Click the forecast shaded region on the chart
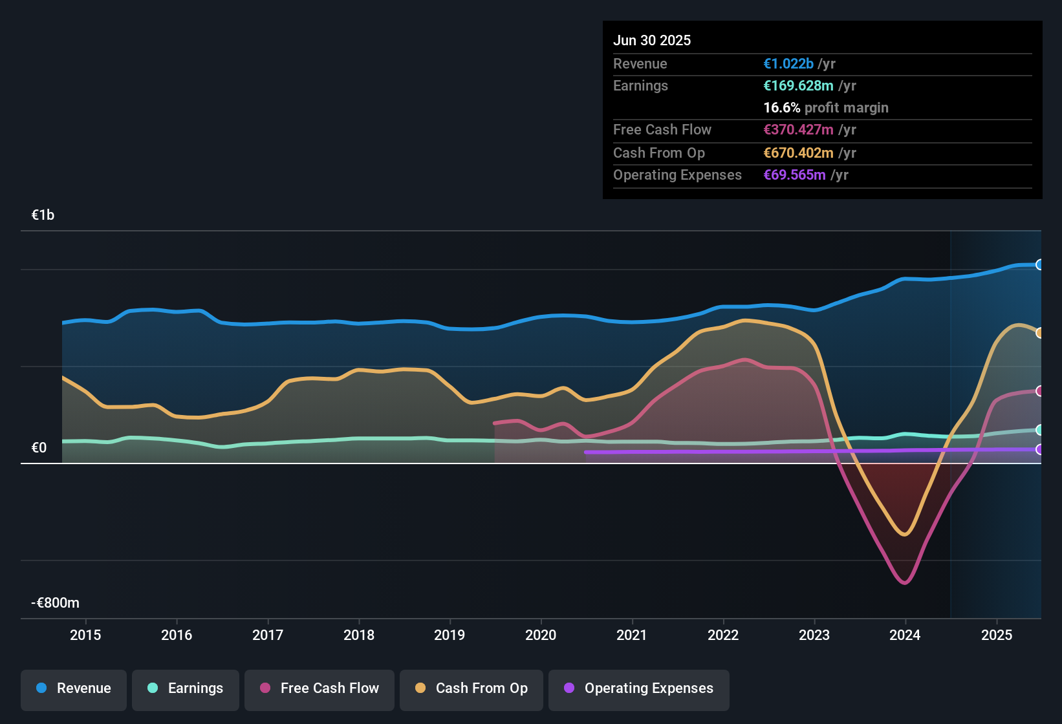Viewport: 1062px width, 724px height. pos(996,549)
